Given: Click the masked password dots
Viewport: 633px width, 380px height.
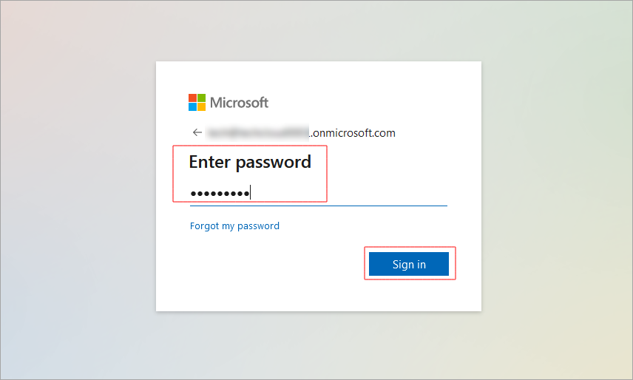Looking at the screenshot, I should (220, 194).
